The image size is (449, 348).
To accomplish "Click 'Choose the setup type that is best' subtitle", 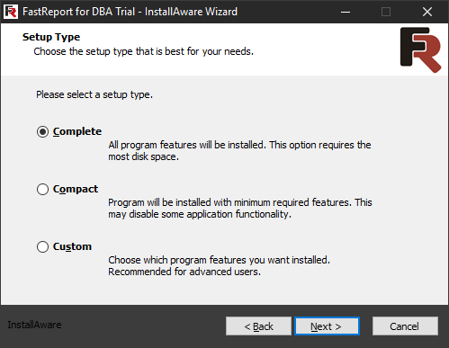I will click(x=143, y=51).
